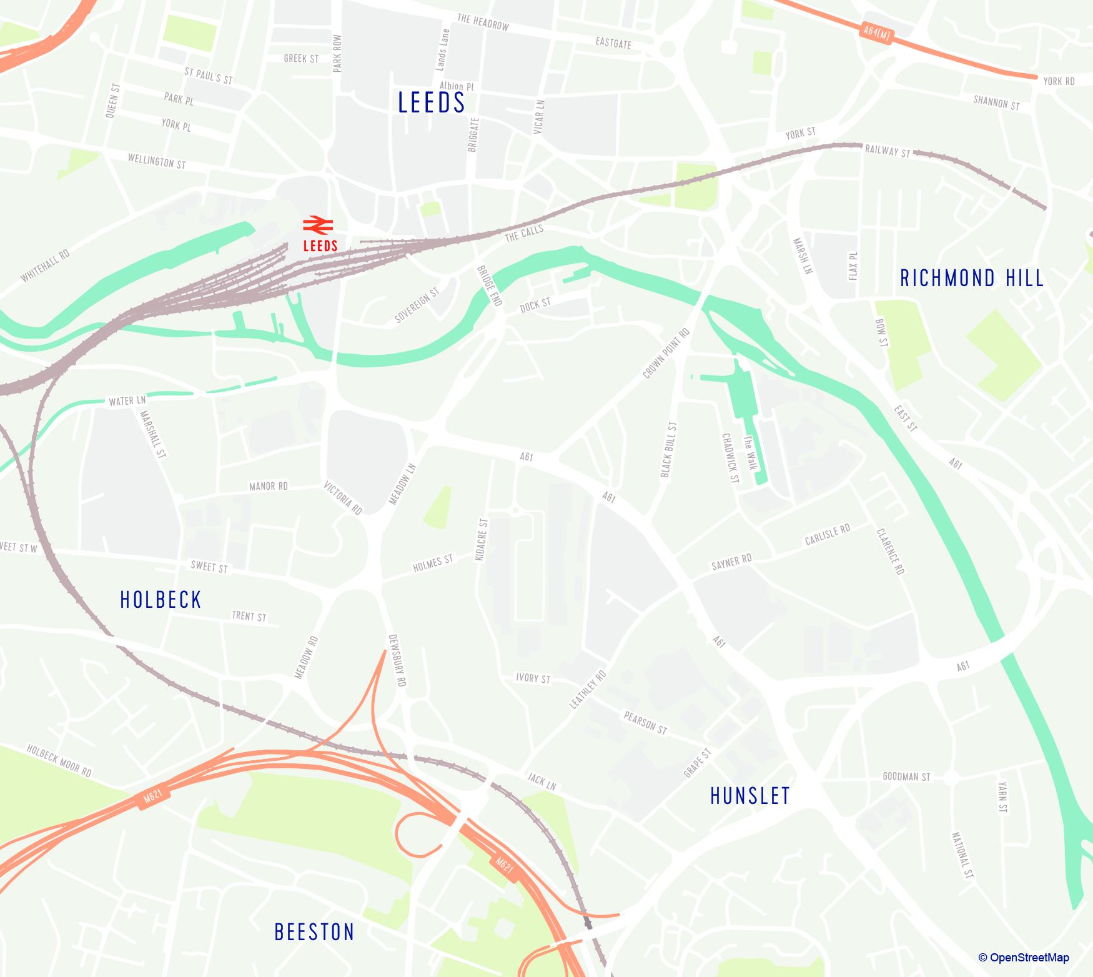Select the HUNSLET district label
The width and height of the screenshot is (1093, 977).
pos(751,796)
